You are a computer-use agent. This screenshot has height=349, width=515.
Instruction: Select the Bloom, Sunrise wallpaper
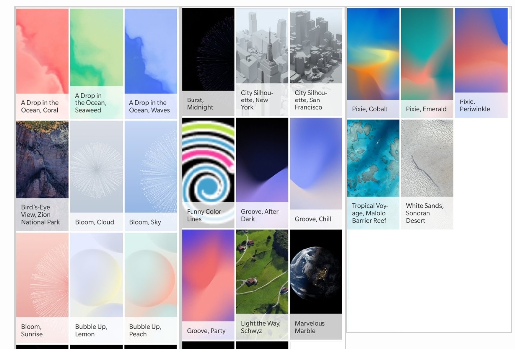coord(42,288)
